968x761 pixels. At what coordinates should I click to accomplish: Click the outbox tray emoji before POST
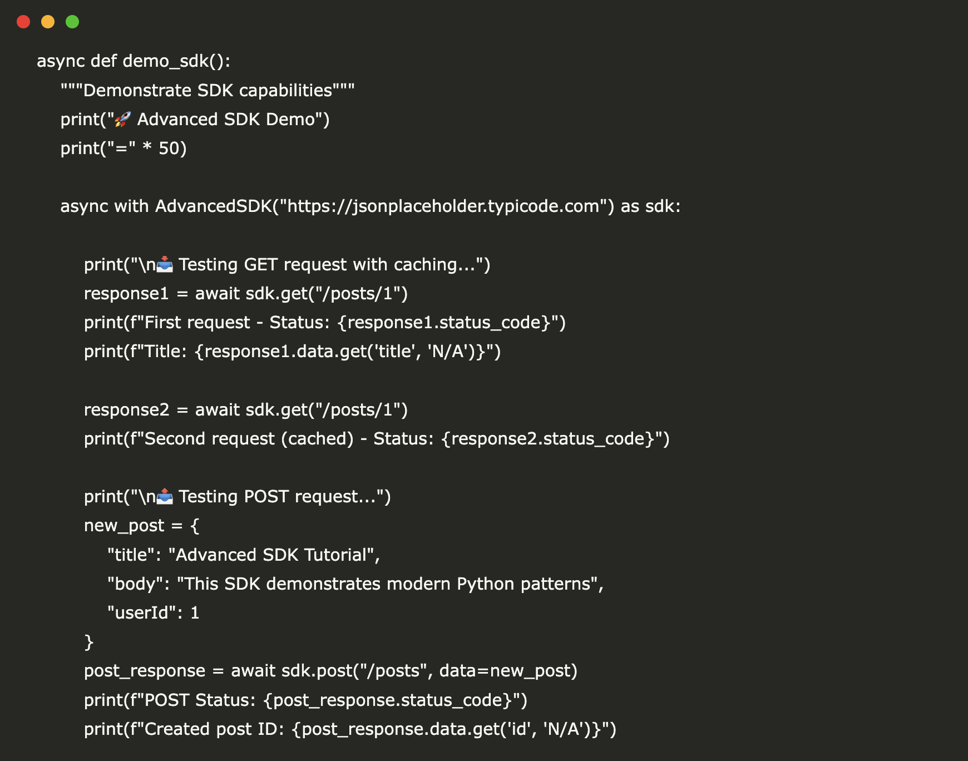[x=165, y=496]
